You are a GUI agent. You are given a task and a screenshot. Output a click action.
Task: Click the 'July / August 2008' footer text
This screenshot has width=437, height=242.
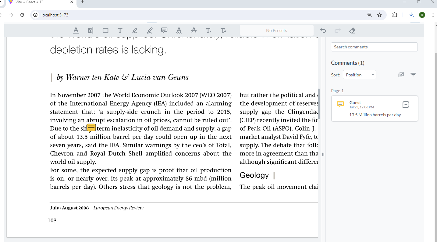point(69,208)
